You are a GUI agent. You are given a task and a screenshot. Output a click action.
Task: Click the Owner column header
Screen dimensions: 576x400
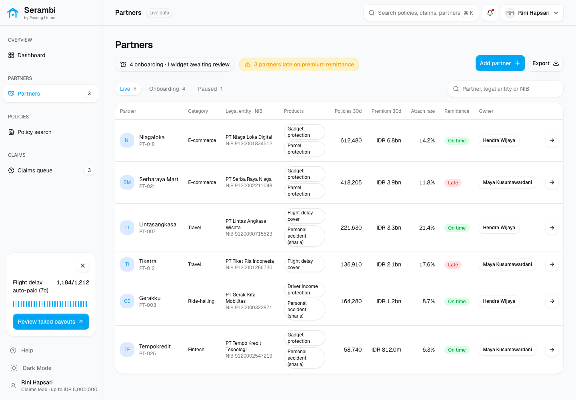pyautogui.click(x=486, y=111)
